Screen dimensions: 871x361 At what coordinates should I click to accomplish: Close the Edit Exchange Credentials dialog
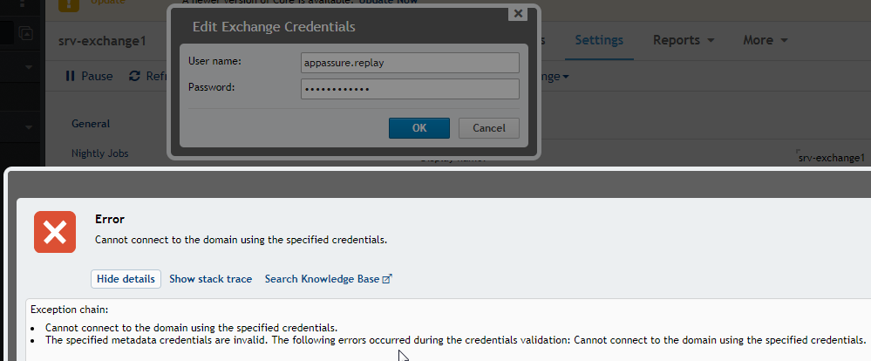coord(518,13)
